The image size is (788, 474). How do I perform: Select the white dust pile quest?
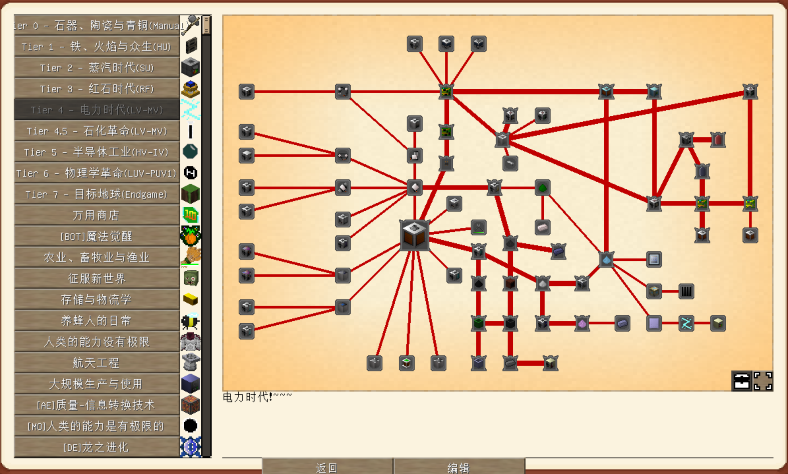[542, 283]
